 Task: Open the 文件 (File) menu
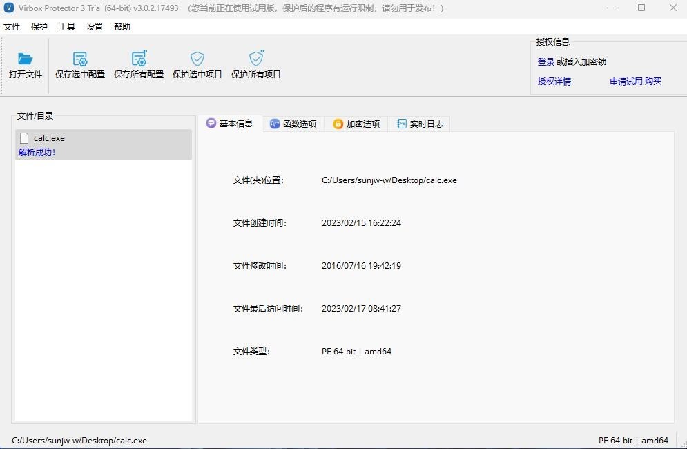[x=12, y=27]
